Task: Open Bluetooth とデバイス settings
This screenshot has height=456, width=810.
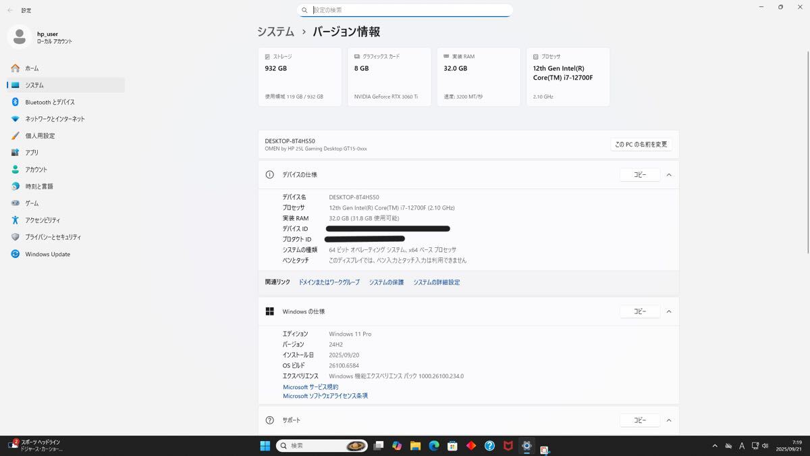Action: [x=65, y=102]
